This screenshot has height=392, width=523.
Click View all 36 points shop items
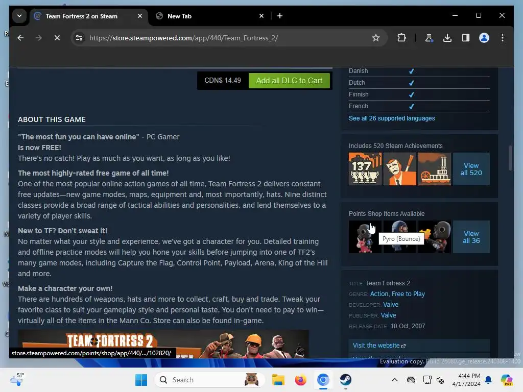coord(471,237)
